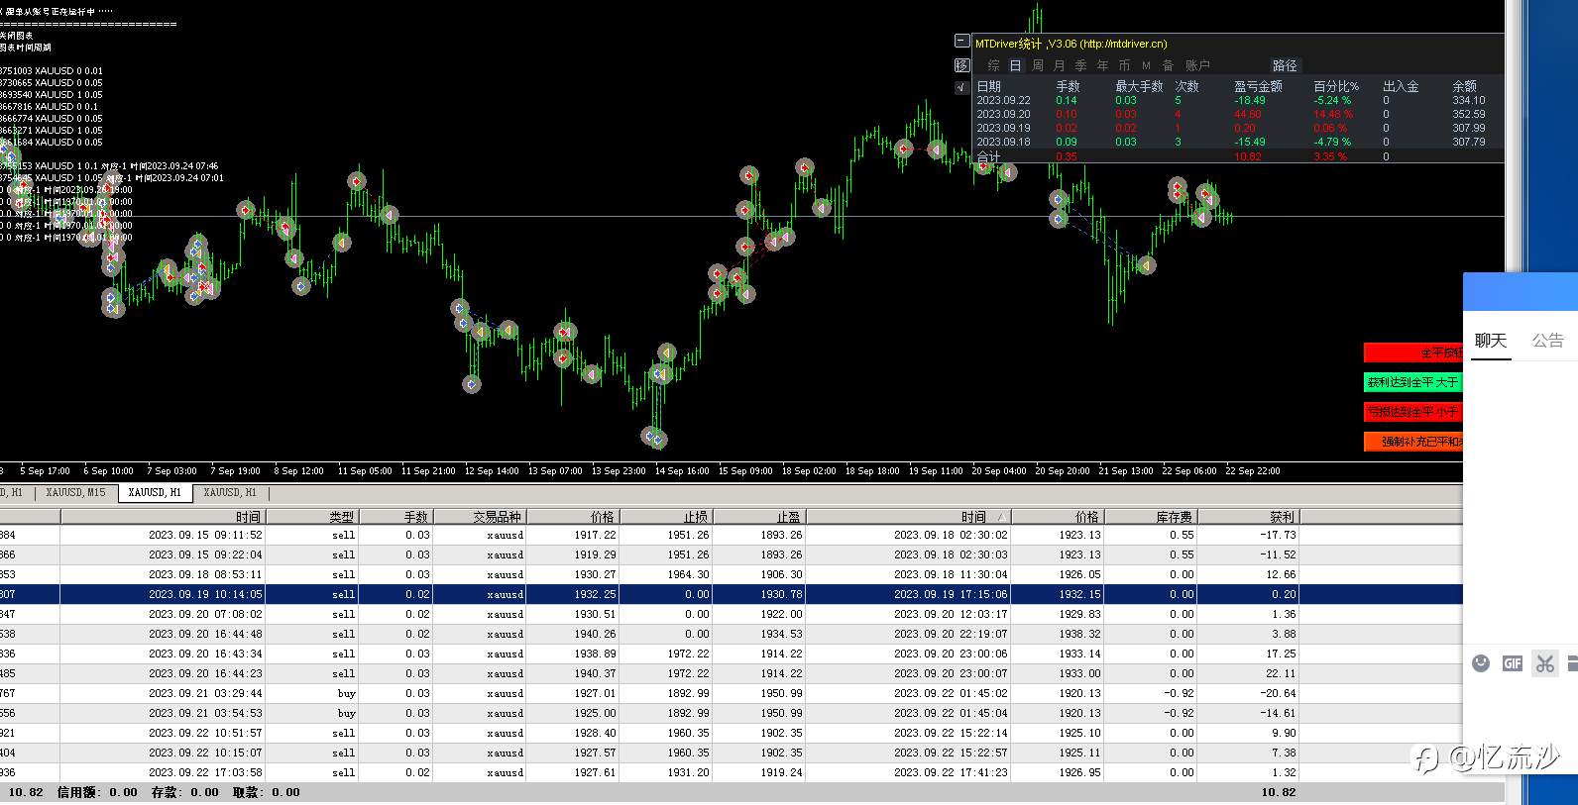1578x805 pixels.
Task: Select the 综 summary tab in MTDriver
Action: [x=994, y=65]
